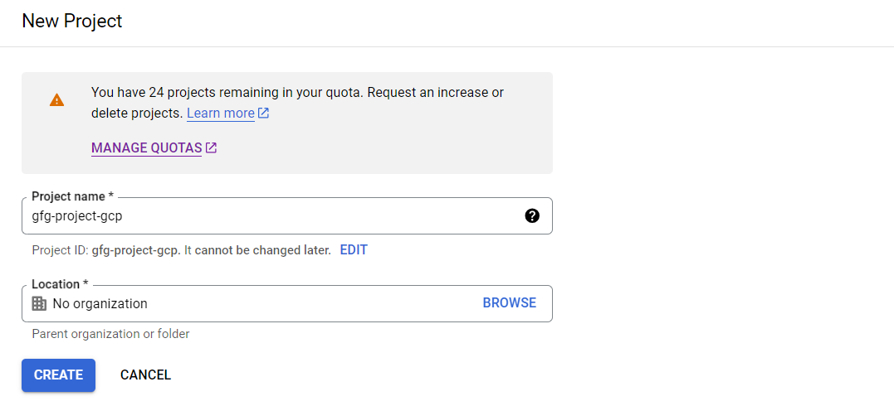Image resolution: width=894 pixels, height=406 pixels.
Task: Click the orange warning triangle icon
Action: [56, 100]
